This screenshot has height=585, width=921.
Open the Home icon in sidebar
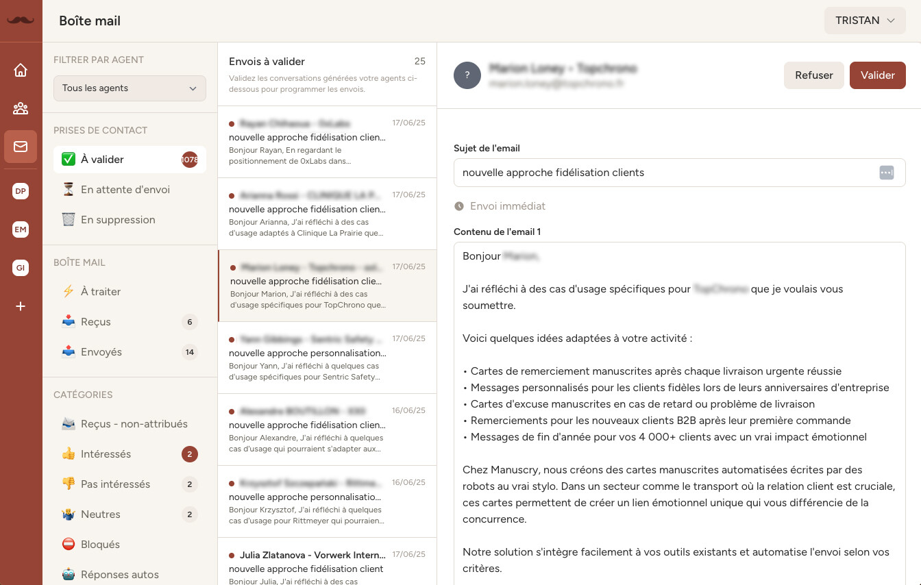click(21, 70)
